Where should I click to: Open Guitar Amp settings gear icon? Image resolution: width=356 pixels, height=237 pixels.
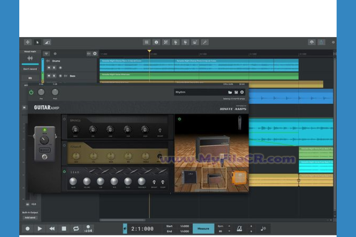click(242, 92)
